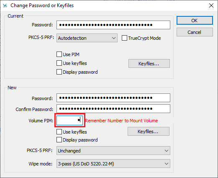Select the New Password field
The width and height of the screenshot is (218, 178).
point(113,98)
